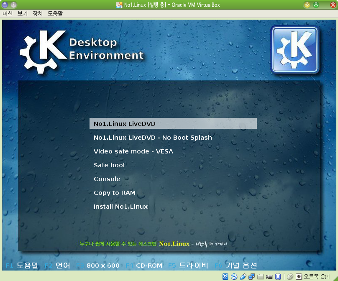Open the F2 언어 language selector
The width and height of the screenshot is (338, 281).
pyautogui.click(x=57, y=266)
